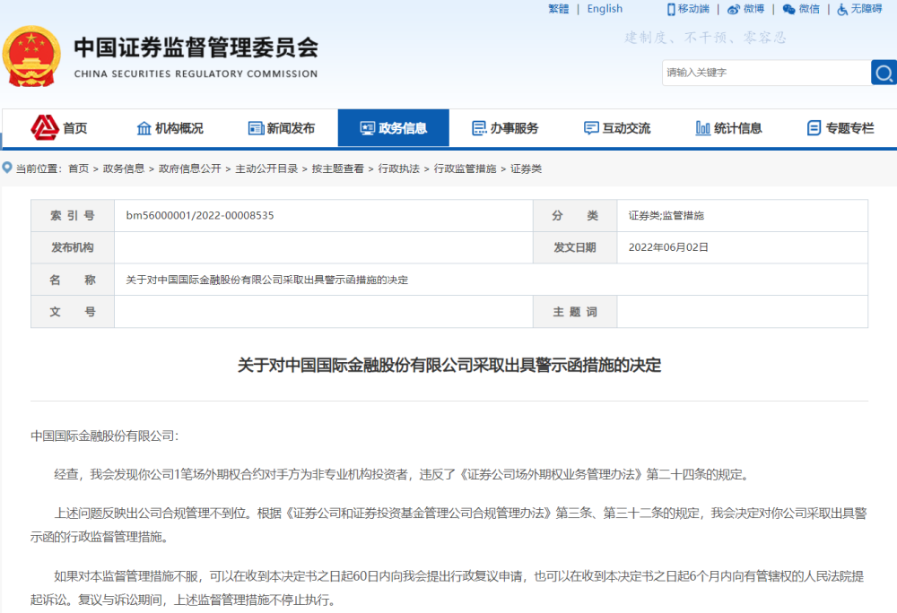Click the 主题词 header cell
This screenshot has width=897, height=613.
575,311
